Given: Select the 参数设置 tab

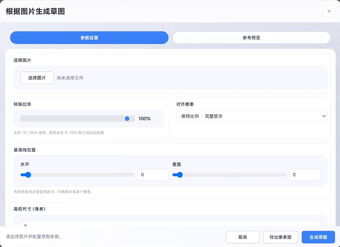Looking at the screenshot, I should [89, 37].
